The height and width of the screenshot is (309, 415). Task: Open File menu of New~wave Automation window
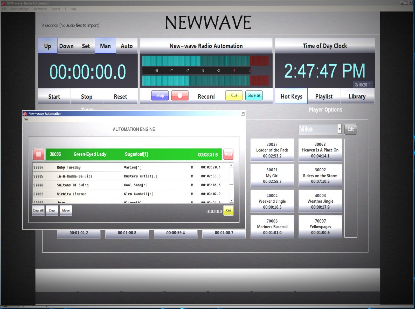pyautogui.click(x=26, y=119)
